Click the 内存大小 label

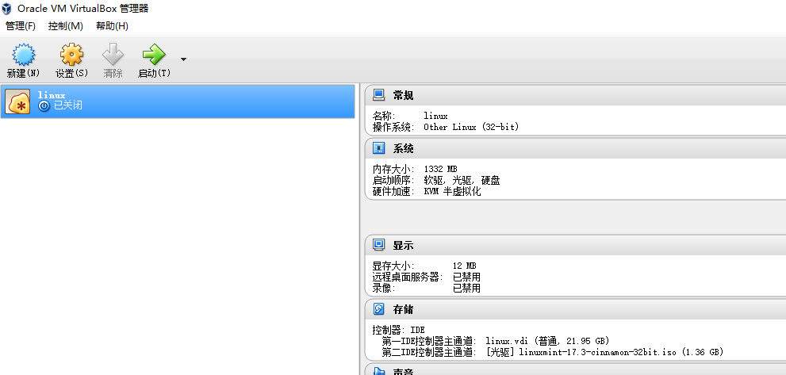pyautogui.click(x=393, y=169)
